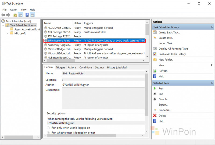Click Export... in Selected Item actions
The width and height of the screenshot is (215, 145).
coord(163,105)
